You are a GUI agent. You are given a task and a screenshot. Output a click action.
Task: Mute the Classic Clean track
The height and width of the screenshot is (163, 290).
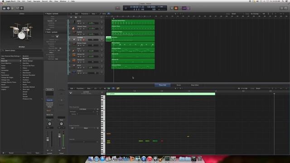(78, 29)
